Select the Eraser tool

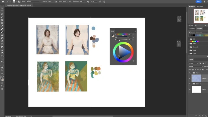pyautogui.click(x=2, y=41)
